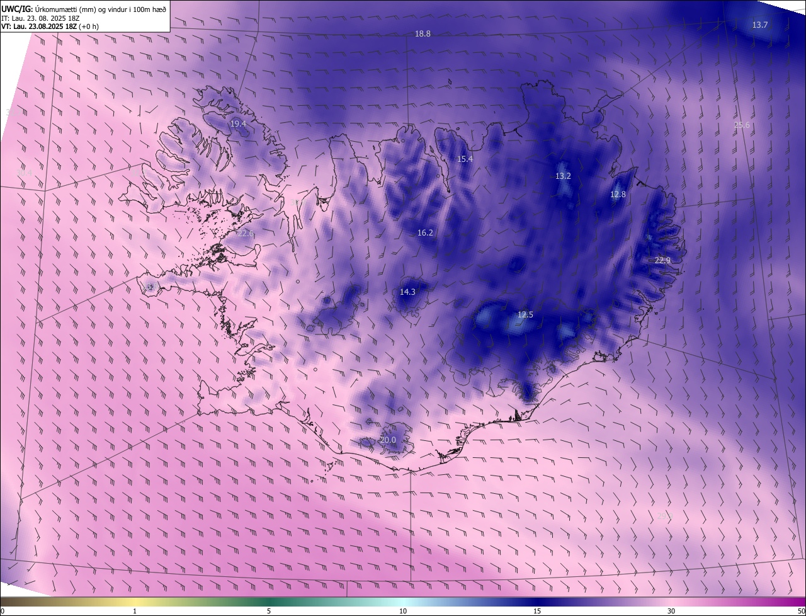Click the 5 tick on the color scale
Image resolution: width=806 pixels, height=616 pixels.
click(x=269, y=611)
